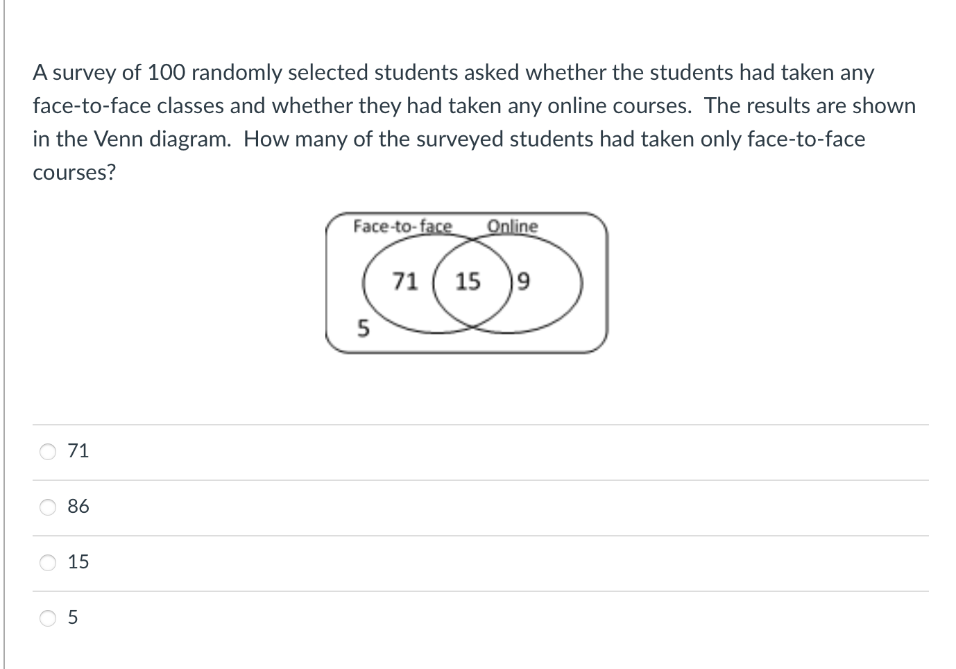956x669 pixels.
Task: Select the radio button for answer 5
Action: tap(48, 618)
